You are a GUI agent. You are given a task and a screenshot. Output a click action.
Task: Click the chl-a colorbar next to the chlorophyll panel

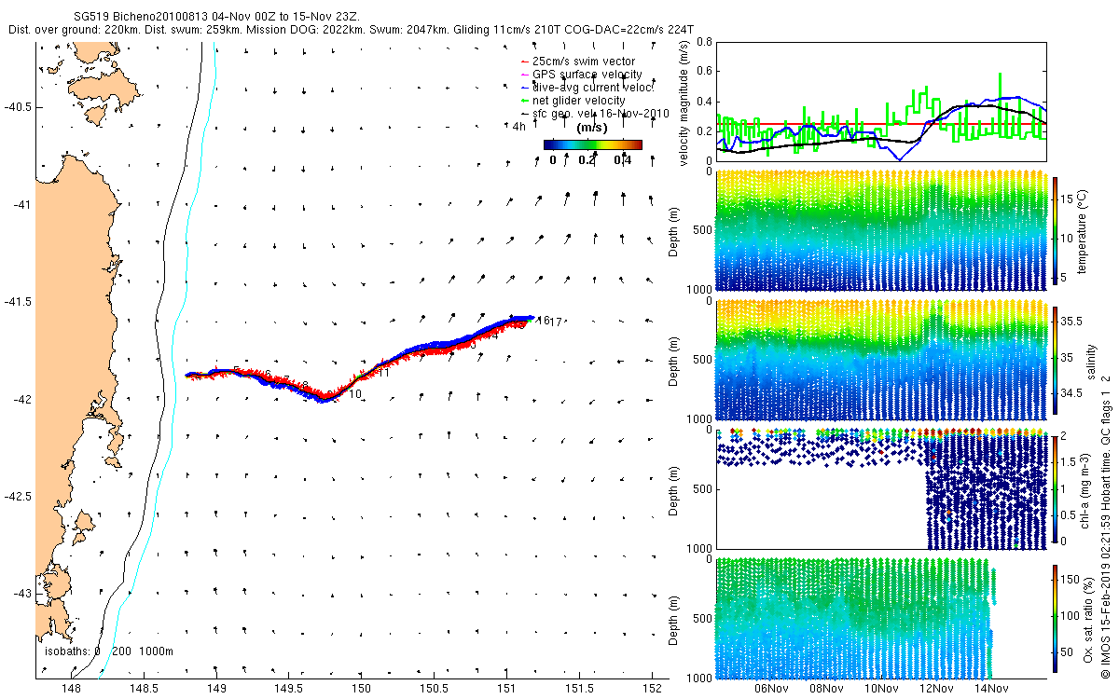(x=1055, y=488)
